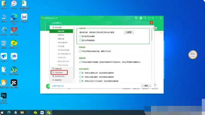The width and height of the screenshot is (205, 115).
Task: Expand the 开机小助手 sidebar group
Action: click(61, 72)
